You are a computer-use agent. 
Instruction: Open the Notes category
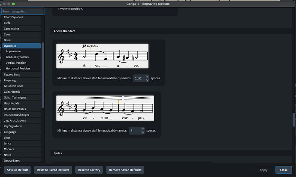(21, 155)
